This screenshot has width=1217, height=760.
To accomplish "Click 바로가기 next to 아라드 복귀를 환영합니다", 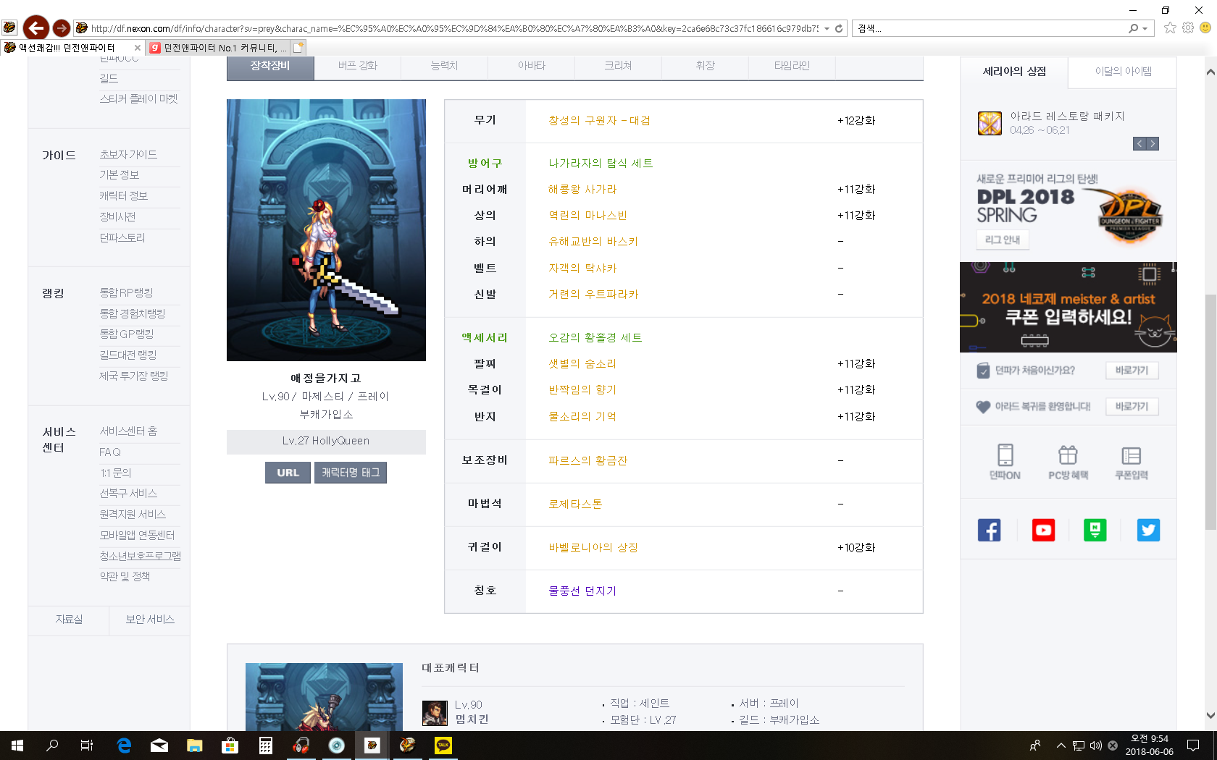I will click(x=1132, y=407).
